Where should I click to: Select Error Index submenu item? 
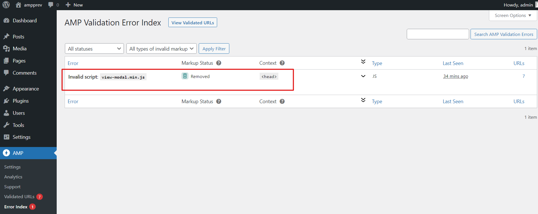pos(16,207)
